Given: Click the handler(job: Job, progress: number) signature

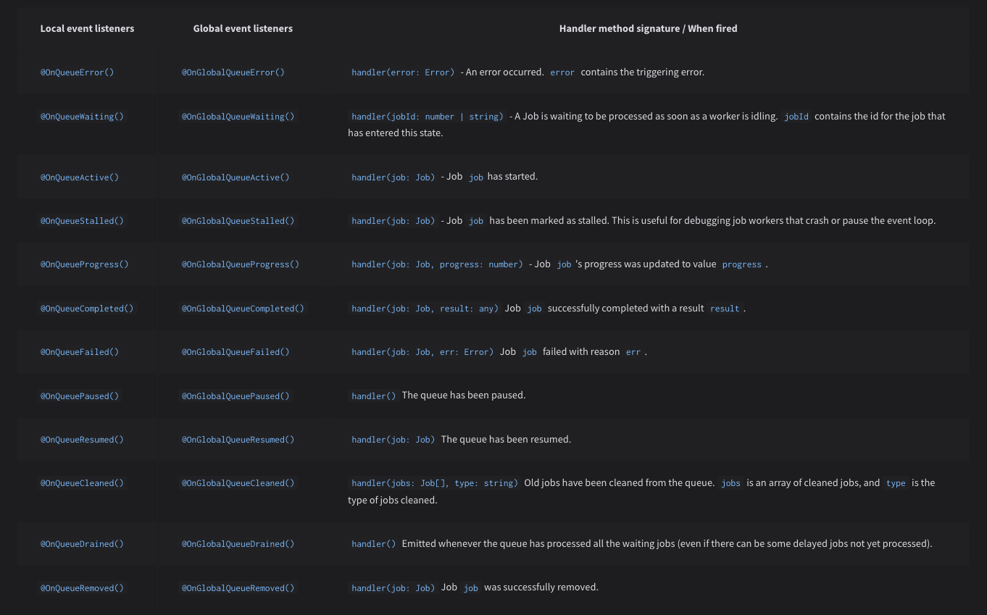Looking at the screenshot, I should pos(437,264).
